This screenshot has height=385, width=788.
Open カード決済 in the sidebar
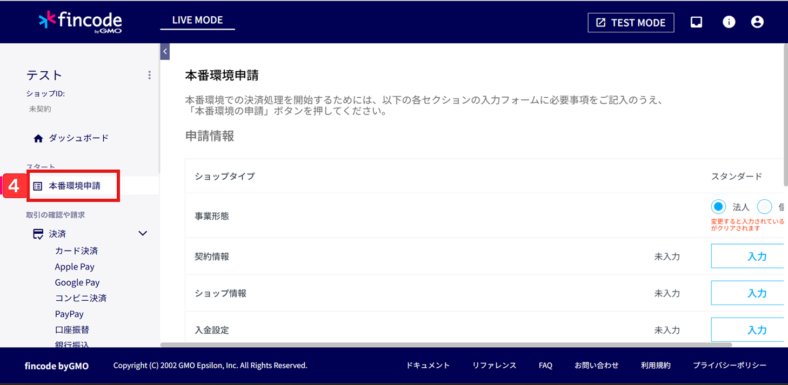click(76, 251)
